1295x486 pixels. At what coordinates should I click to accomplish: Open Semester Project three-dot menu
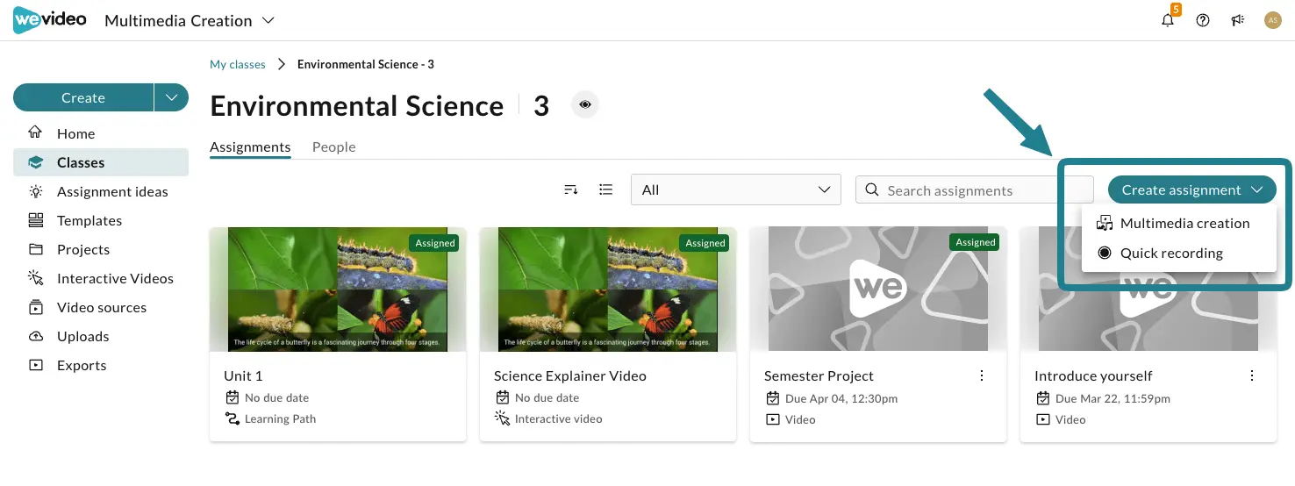coord(982,375)
